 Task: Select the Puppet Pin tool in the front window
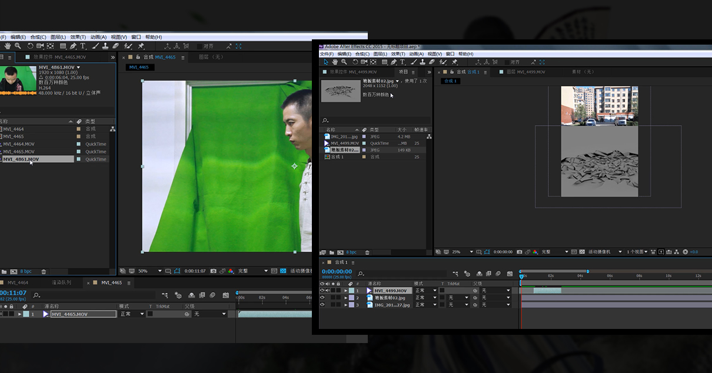[454, 62]
